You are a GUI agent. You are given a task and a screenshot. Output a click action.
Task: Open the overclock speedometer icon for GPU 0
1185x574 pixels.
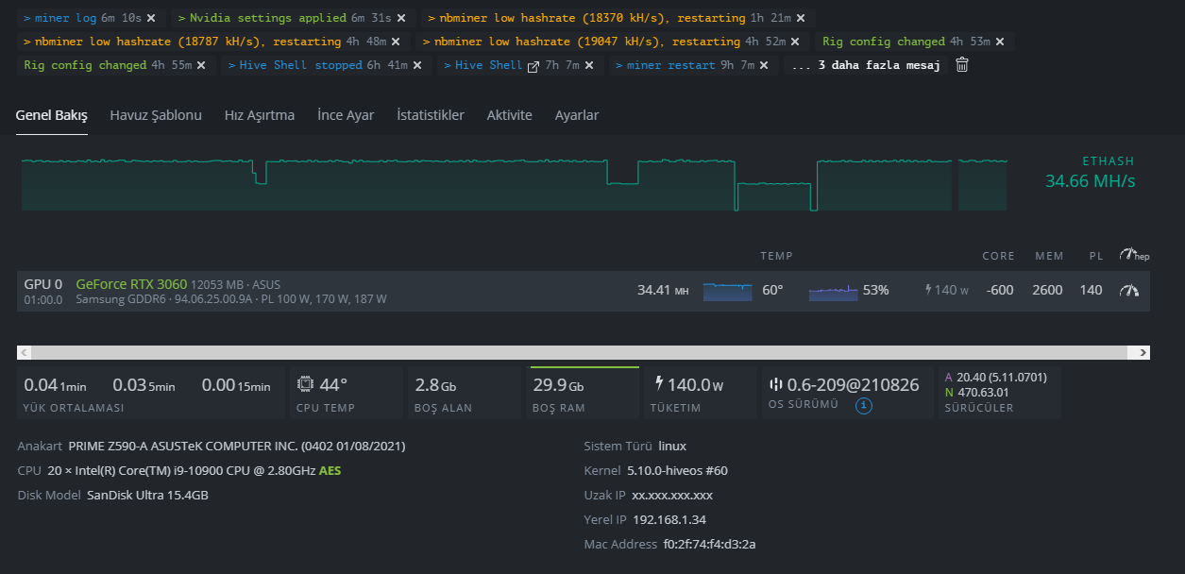(1128, 291)
